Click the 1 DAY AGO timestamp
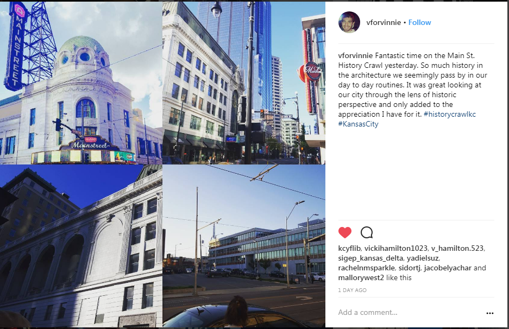The width and height of the screenshot is (509, 329). point(352,290)
